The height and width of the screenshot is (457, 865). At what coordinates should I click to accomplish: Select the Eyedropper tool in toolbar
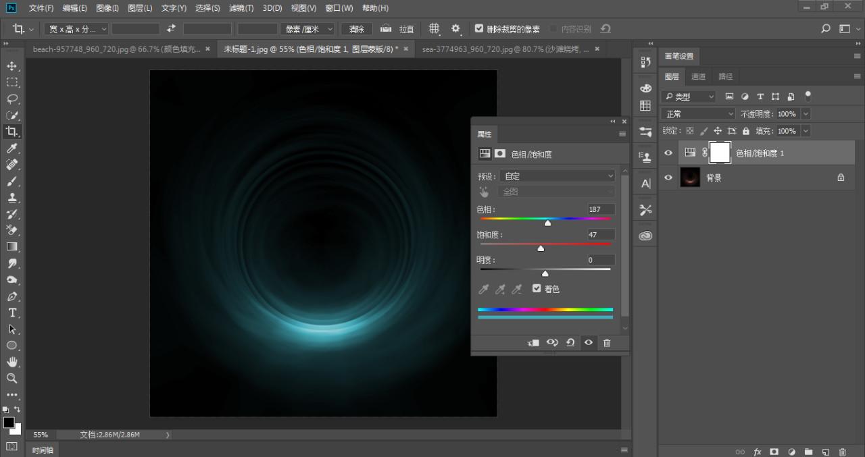pyautogui.click(x=11, y=149)
